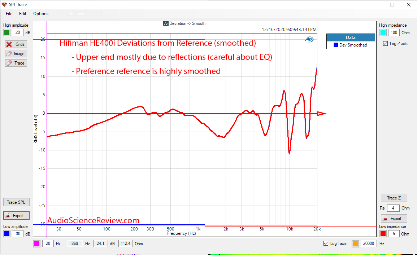Click the fx icon beside Deviation -> Smooth
Viewport: 417px width, 255px height.
(166, 24)
